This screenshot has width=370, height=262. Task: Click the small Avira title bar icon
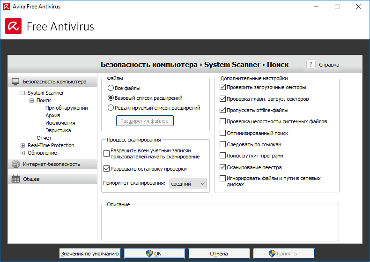(x=7, y=7)
